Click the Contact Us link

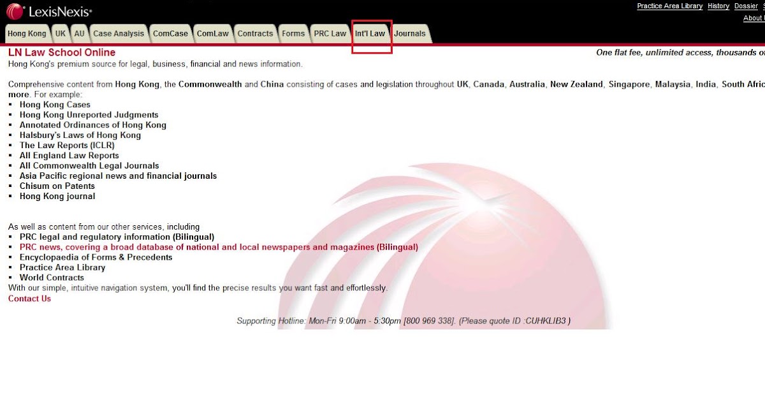click(29, 299)
